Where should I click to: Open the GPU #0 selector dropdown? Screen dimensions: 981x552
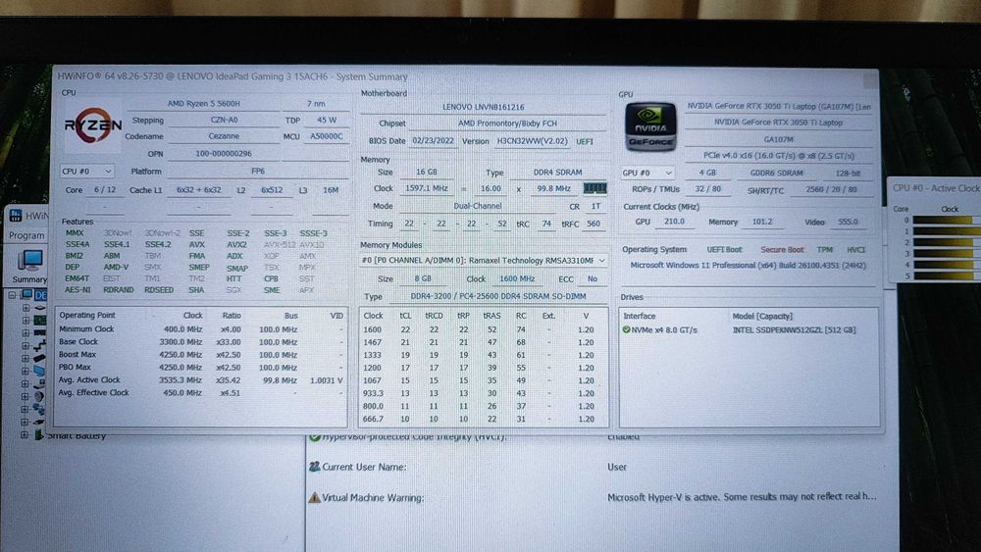click(x=647, y=173)
